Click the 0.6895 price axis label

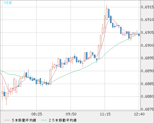click(147, 58)
